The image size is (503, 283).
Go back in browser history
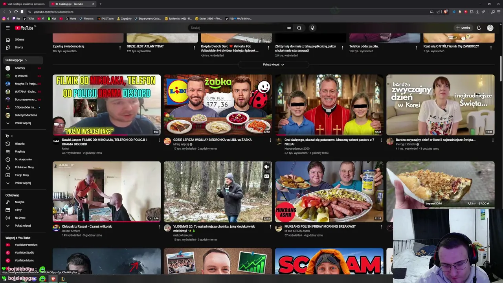[4, 12]
